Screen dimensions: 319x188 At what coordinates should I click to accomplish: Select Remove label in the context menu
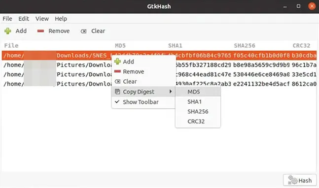pos(134,71)
